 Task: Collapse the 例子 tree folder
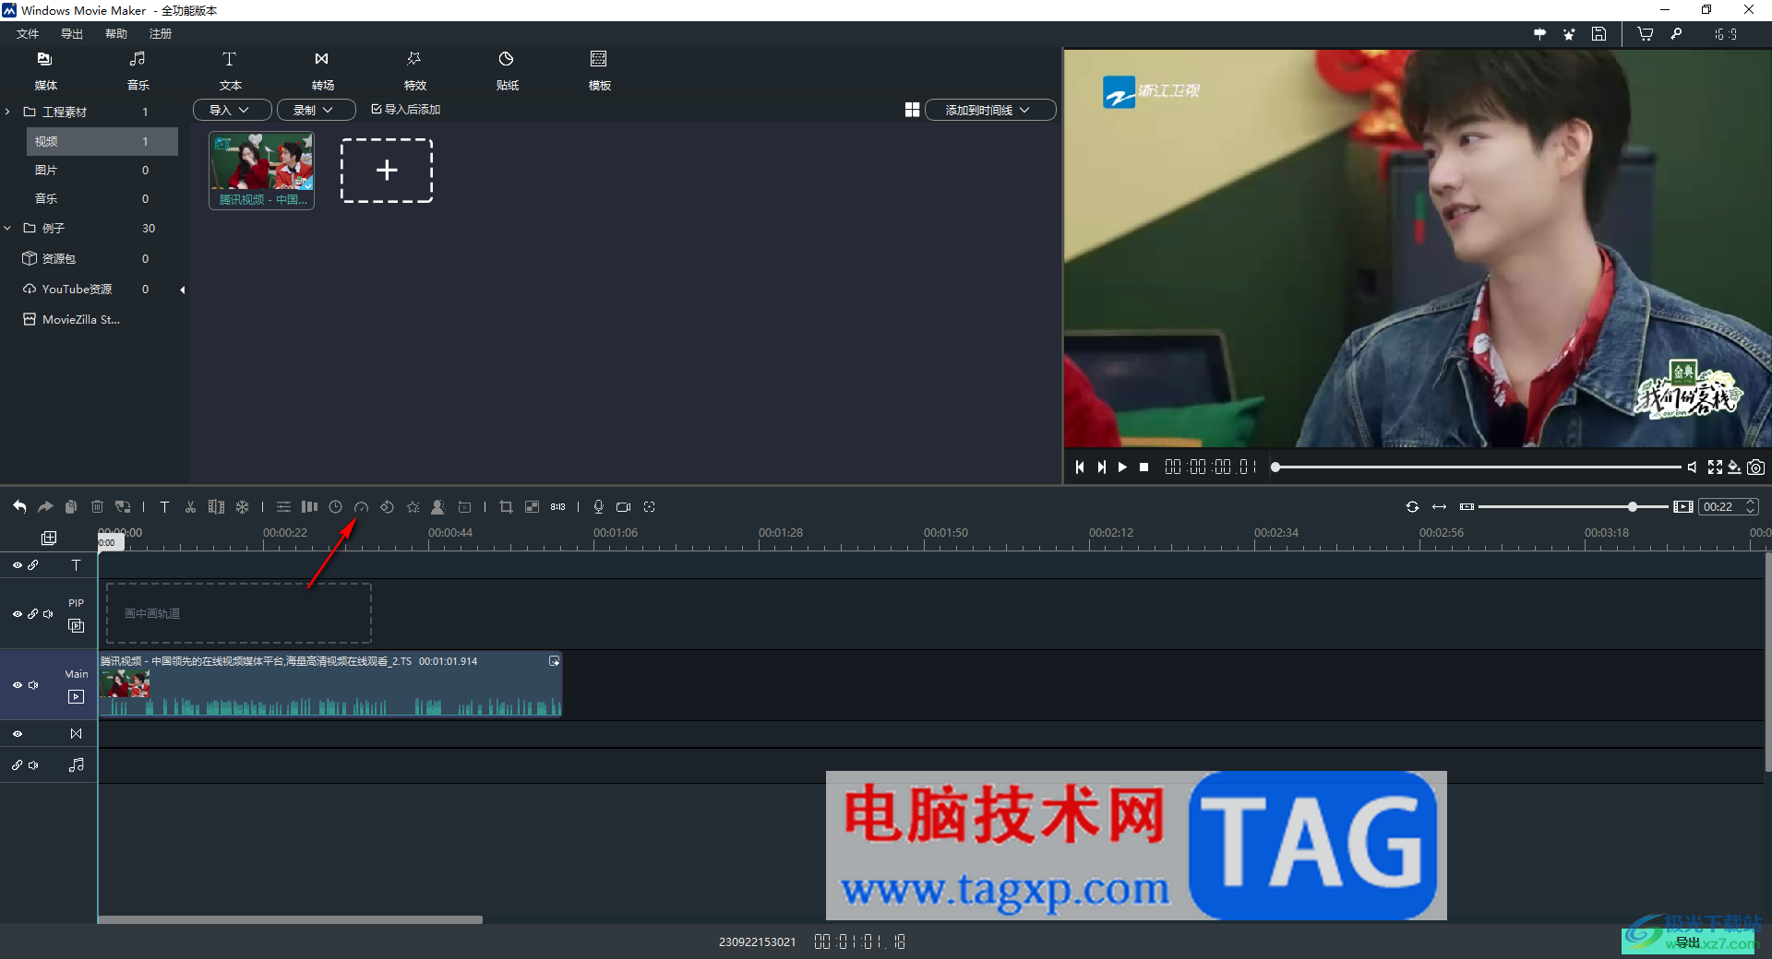[7, 228]
